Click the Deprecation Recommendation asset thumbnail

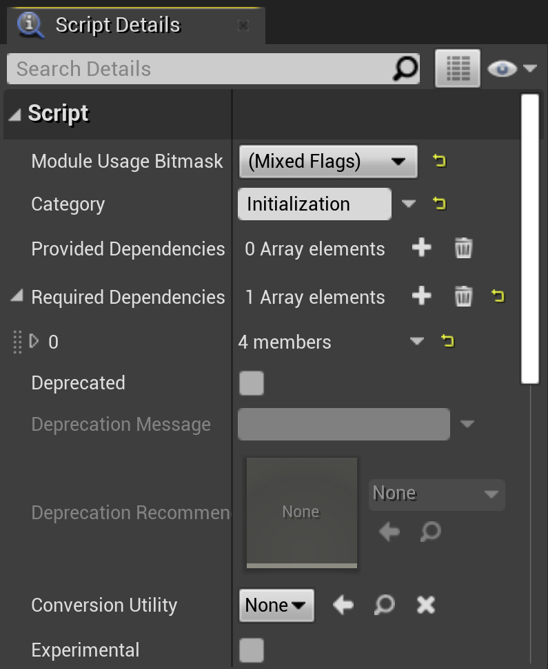pos(301,512)
